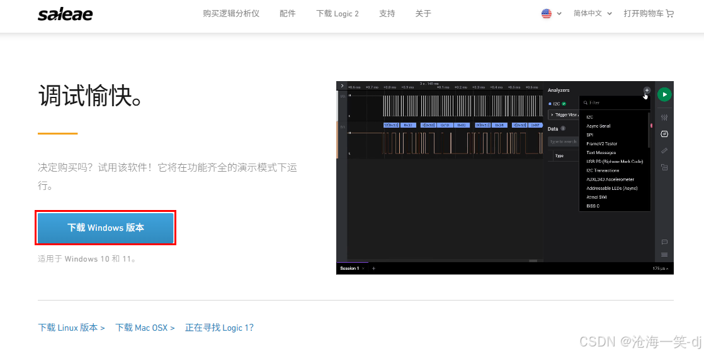Click the Type to search data field
The image size is (704, 354).
(564, 141)
